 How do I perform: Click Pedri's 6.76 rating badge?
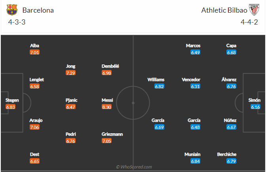coord(71,141)
